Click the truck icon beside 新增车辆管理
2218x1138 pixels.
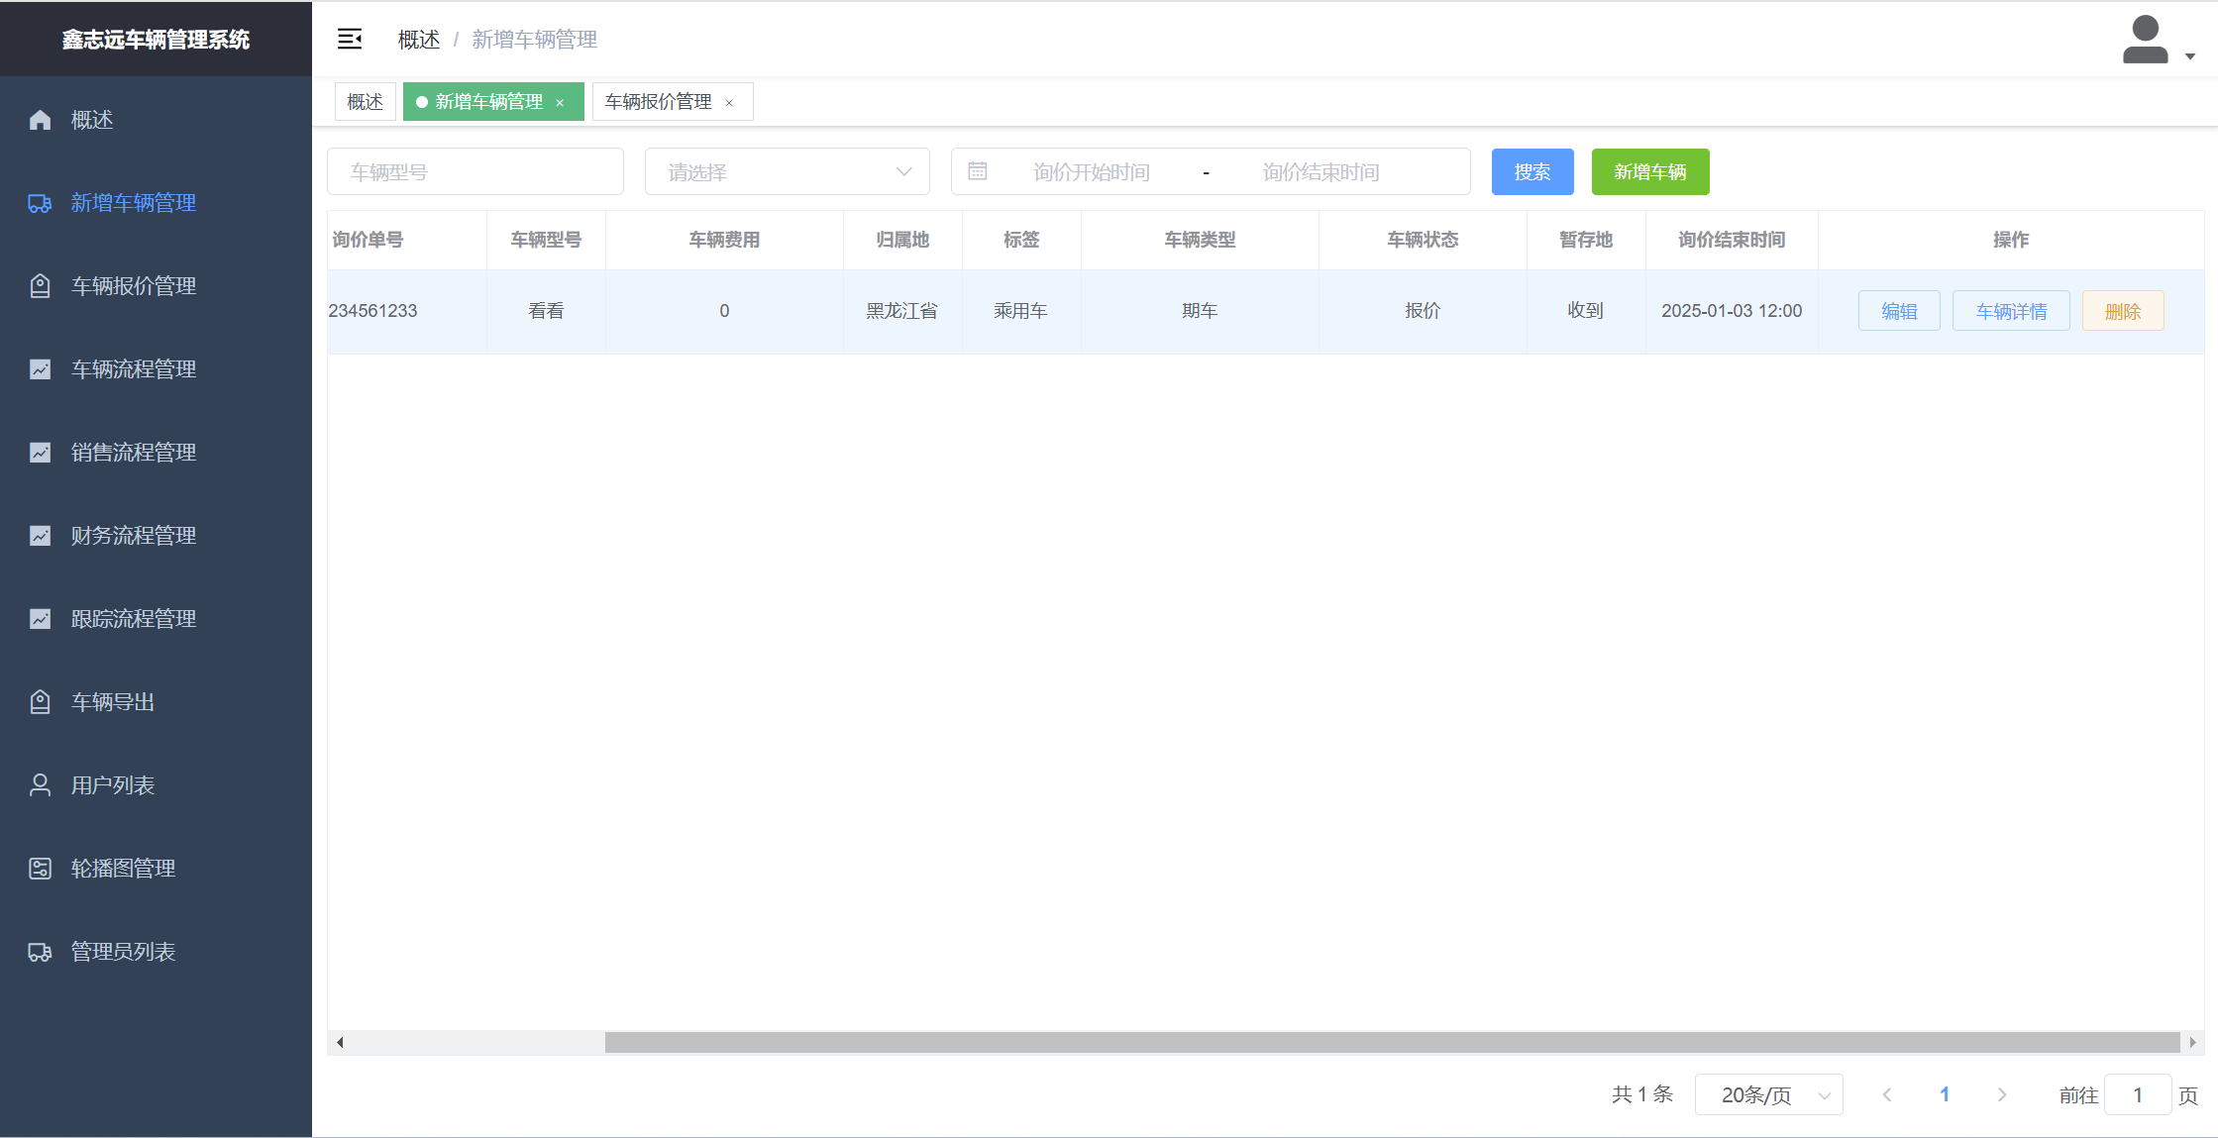[40, 203]
